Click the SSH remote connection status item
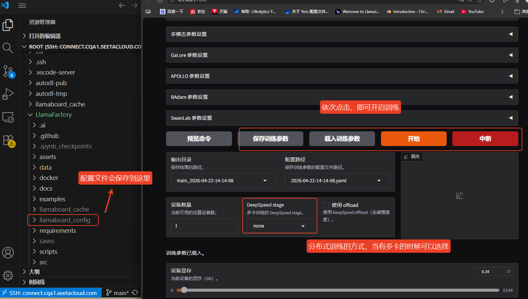The image size is (528, 299). coord(51,293)
